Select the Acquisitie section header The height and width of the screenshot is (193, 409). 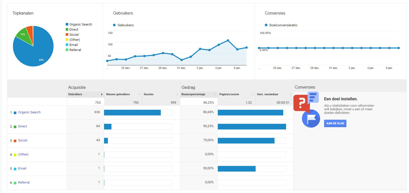tap(77, 87)
